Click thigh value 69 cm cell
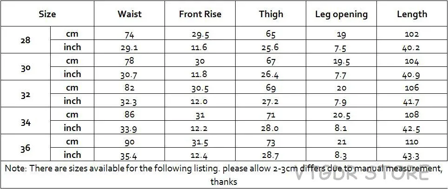 click(x=270, y=87)
